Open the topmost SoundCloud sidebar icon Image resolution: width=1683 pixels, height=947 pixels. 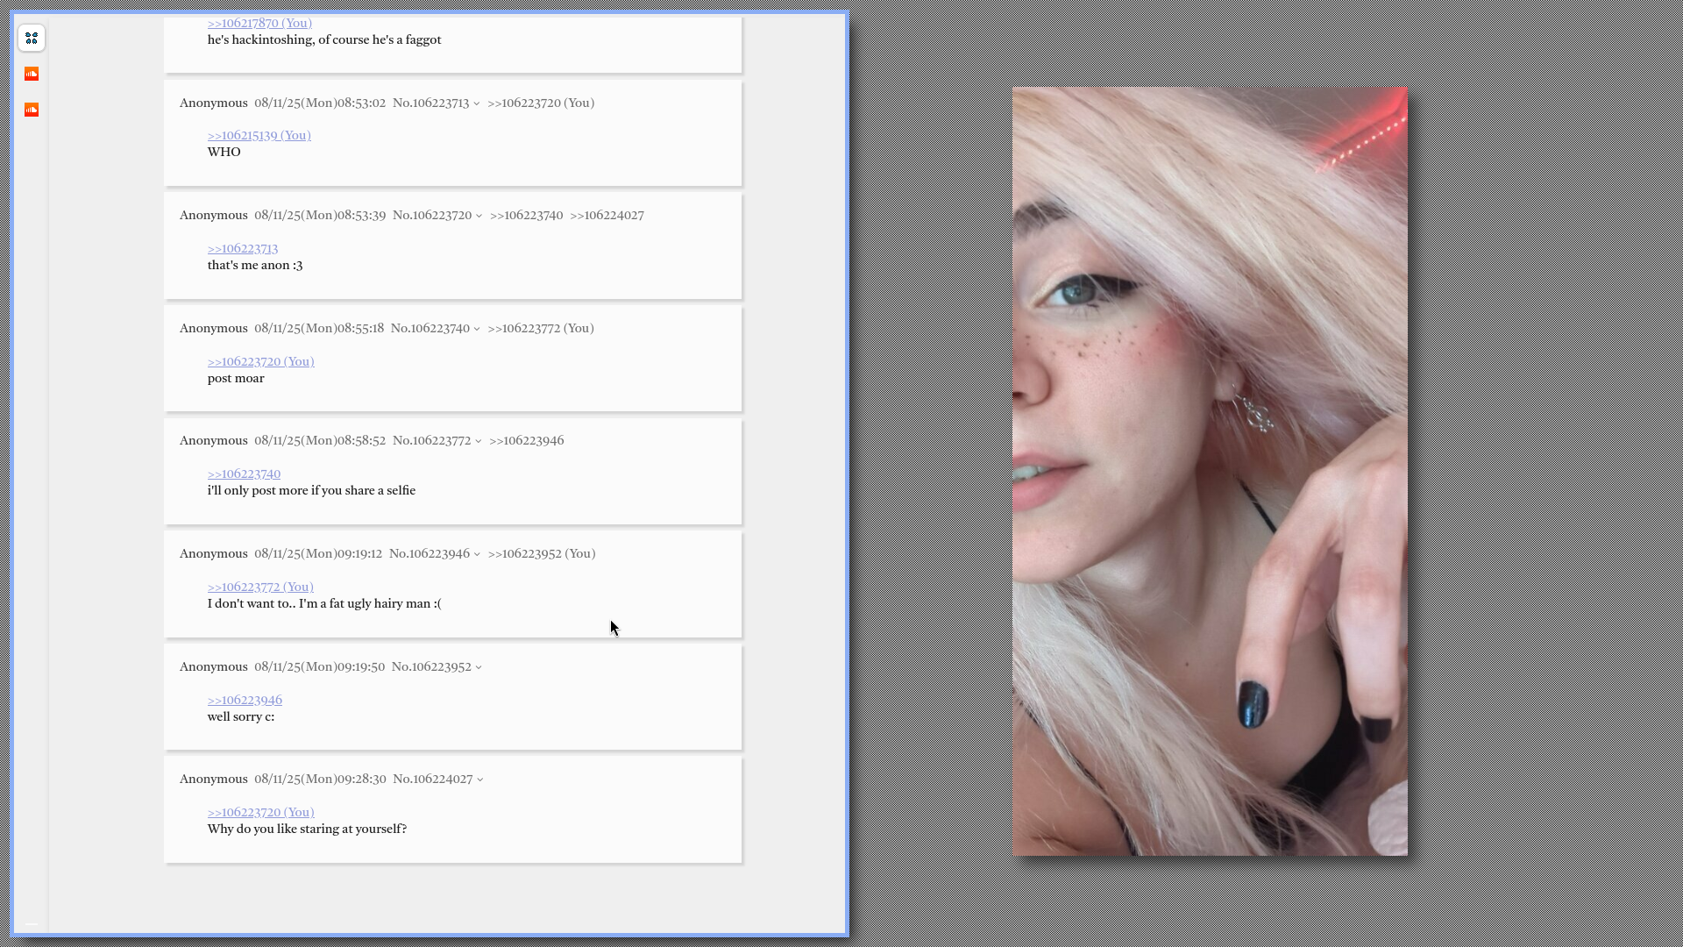32,74
